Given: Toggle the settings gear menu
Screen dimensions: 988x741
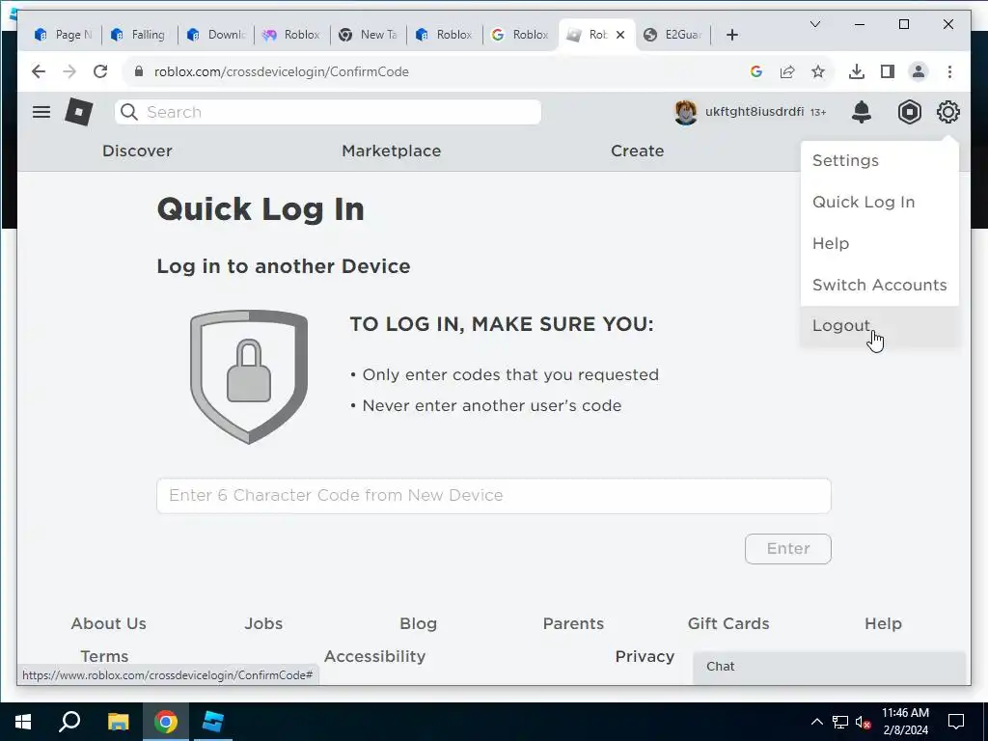Looking at the screenshot, I should click(947, 112).
